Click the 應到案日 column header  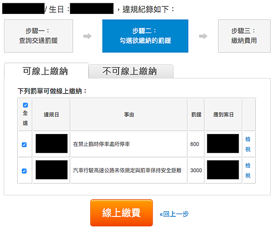pyautogui.click(x=223, y=114)
